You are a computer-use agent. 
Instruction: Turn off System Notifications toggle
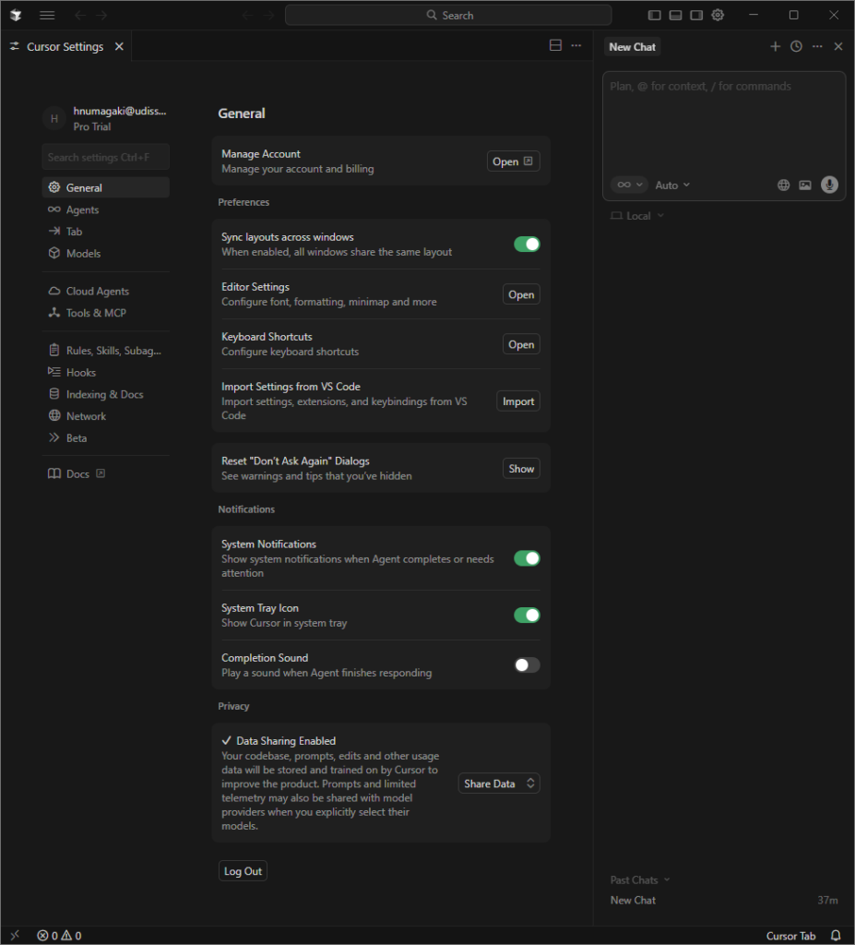click(x=527, y=558)
